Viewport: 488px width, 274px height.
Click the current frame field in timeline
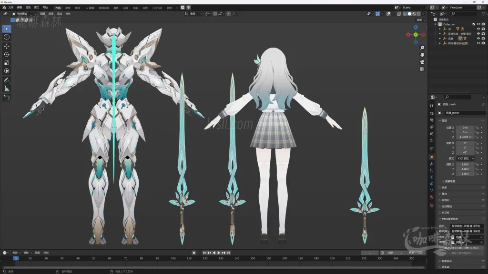[x=370, y=253]
